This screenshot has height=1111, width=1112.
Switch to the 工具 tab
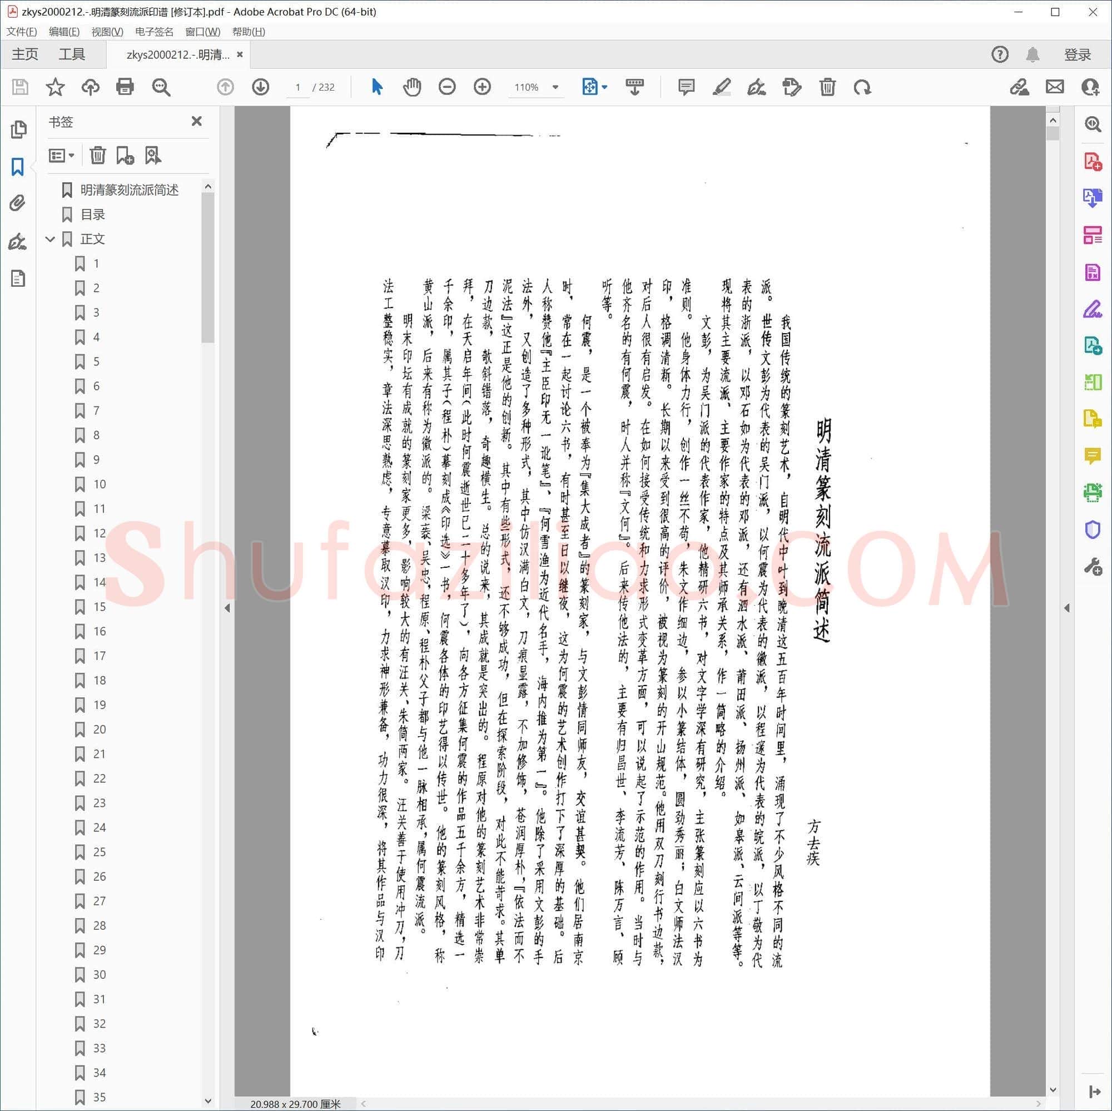pos(72,54)
